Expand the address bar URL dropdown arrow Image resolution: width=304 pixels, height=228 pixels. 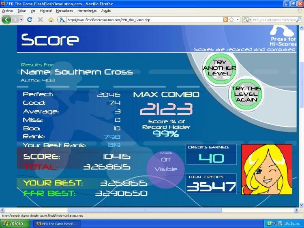(x=237, y=19)
